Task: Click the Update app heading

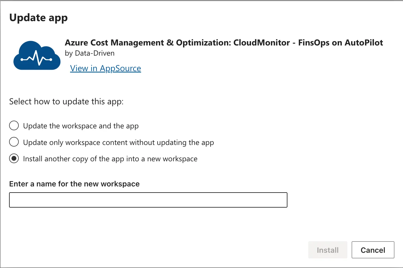Action: click(x=39, y=18)
